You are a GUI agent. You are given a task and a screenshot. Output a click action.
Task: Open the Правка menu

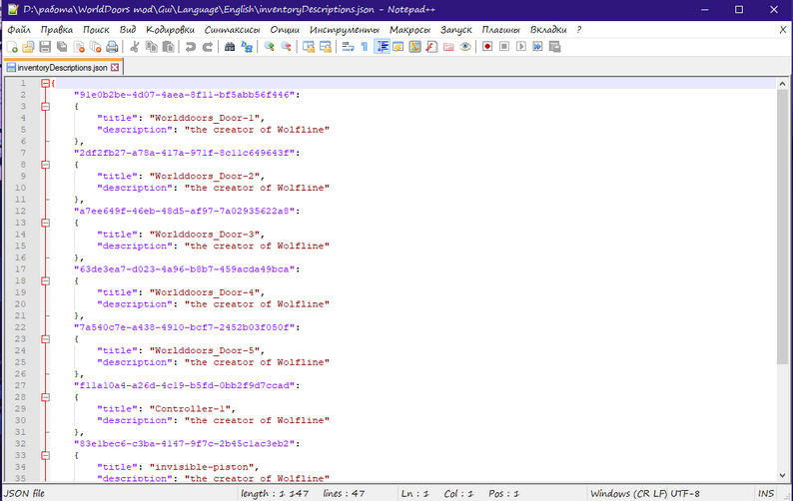57,30
